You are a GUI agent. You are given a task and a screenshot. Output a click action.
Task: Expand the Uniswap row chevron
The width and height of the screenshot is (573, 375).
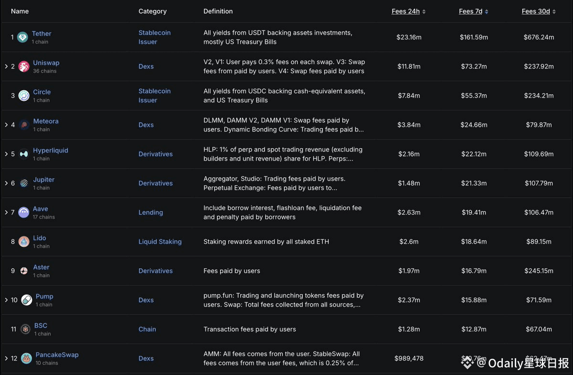(x=6, y=66)
